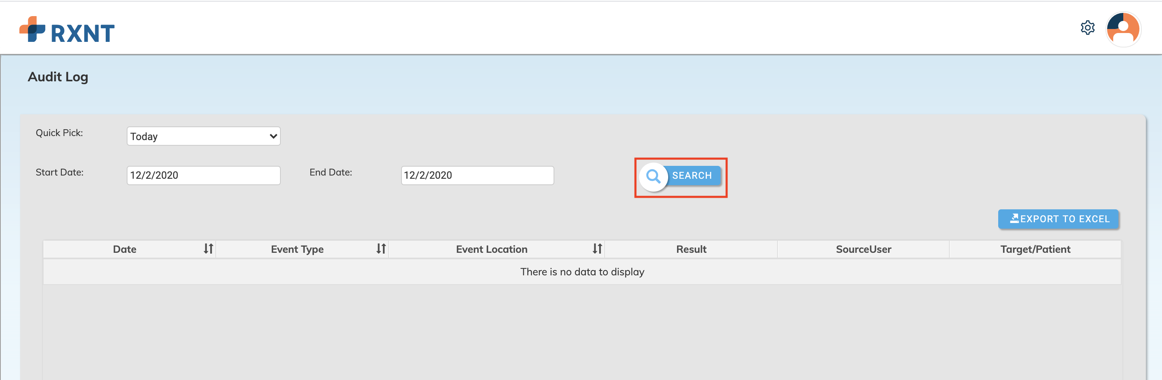Click the Audit Log page title
The height and width of the screenshot is (380, 1162).
click(58, 77)
